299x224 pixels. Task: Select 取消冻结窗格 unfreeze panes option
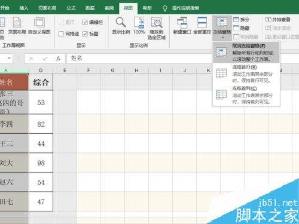(246, 53)
